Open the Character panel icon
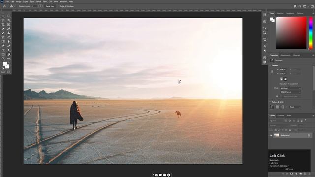Viewport: 315px width, 177px height. [x=265, y=46]
